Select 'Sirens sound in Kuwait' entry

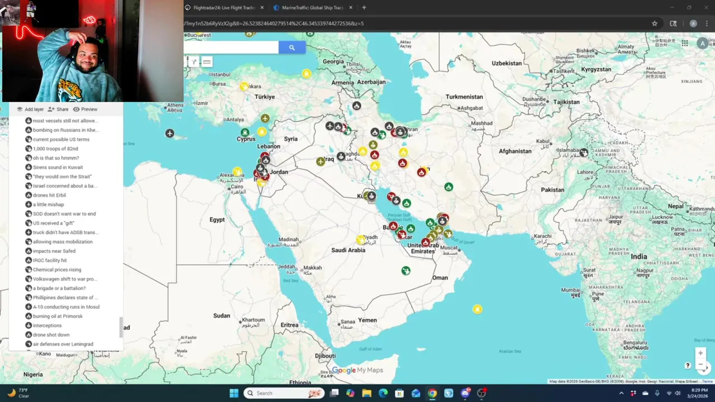click(58, 167)
